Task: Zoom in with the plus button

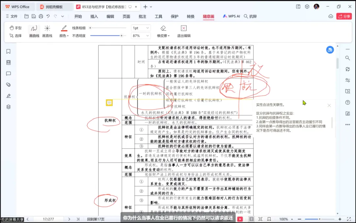Action: coord(340,219)
